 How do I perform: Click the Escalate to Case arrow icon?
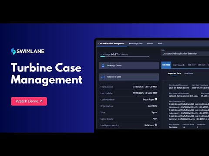click(103, 77)
